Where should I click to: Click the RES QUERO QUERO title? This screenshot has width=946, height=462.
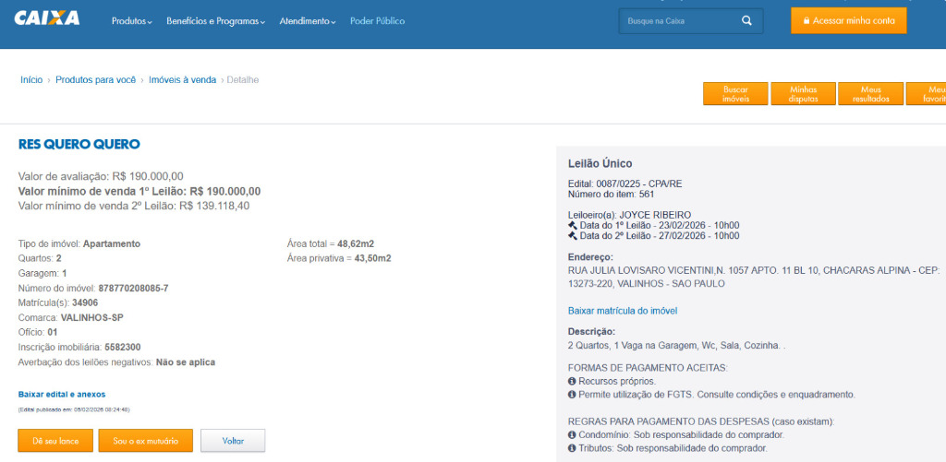(79, 145)
